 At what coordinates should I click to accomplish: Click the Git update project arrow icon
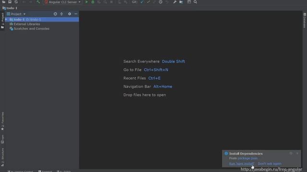tap(142, 2)
